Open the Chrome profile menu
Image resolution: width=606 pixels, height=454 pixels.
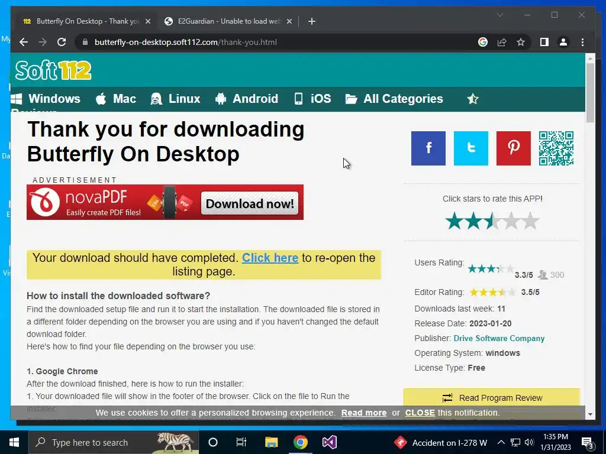coord(563,42)
